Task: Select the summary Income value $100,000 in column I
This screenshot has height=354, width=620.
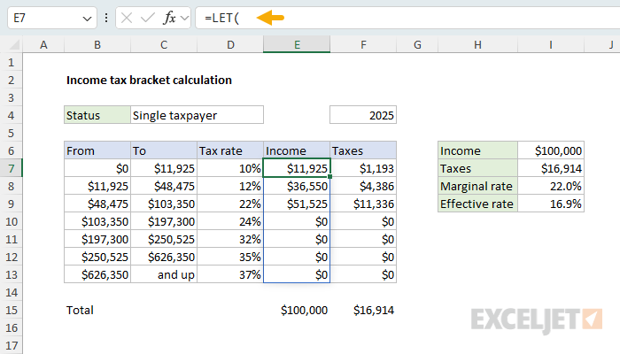Action: click(551, 150)
